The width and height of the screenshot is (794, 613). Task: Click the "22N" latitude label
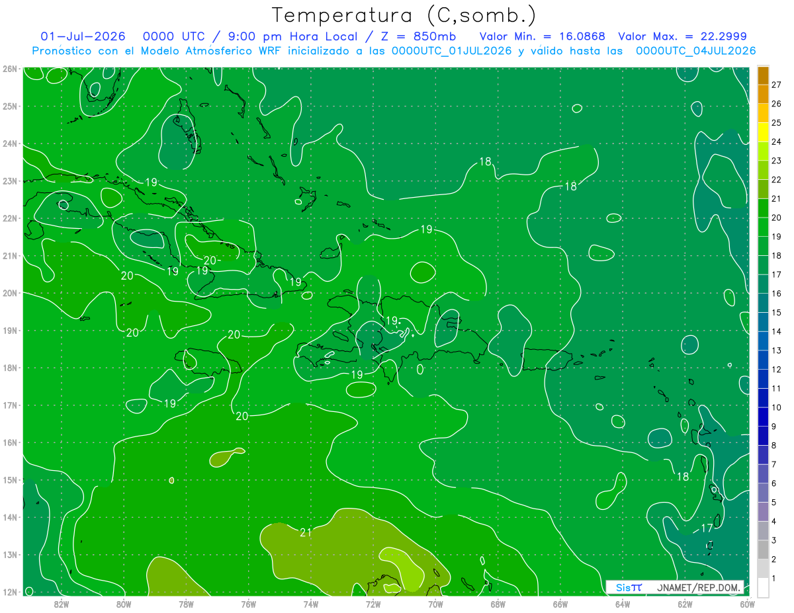point(9,218)
